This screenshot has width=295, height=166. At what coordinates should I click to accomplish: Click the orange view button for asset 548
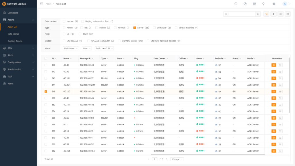coord(274,91)
